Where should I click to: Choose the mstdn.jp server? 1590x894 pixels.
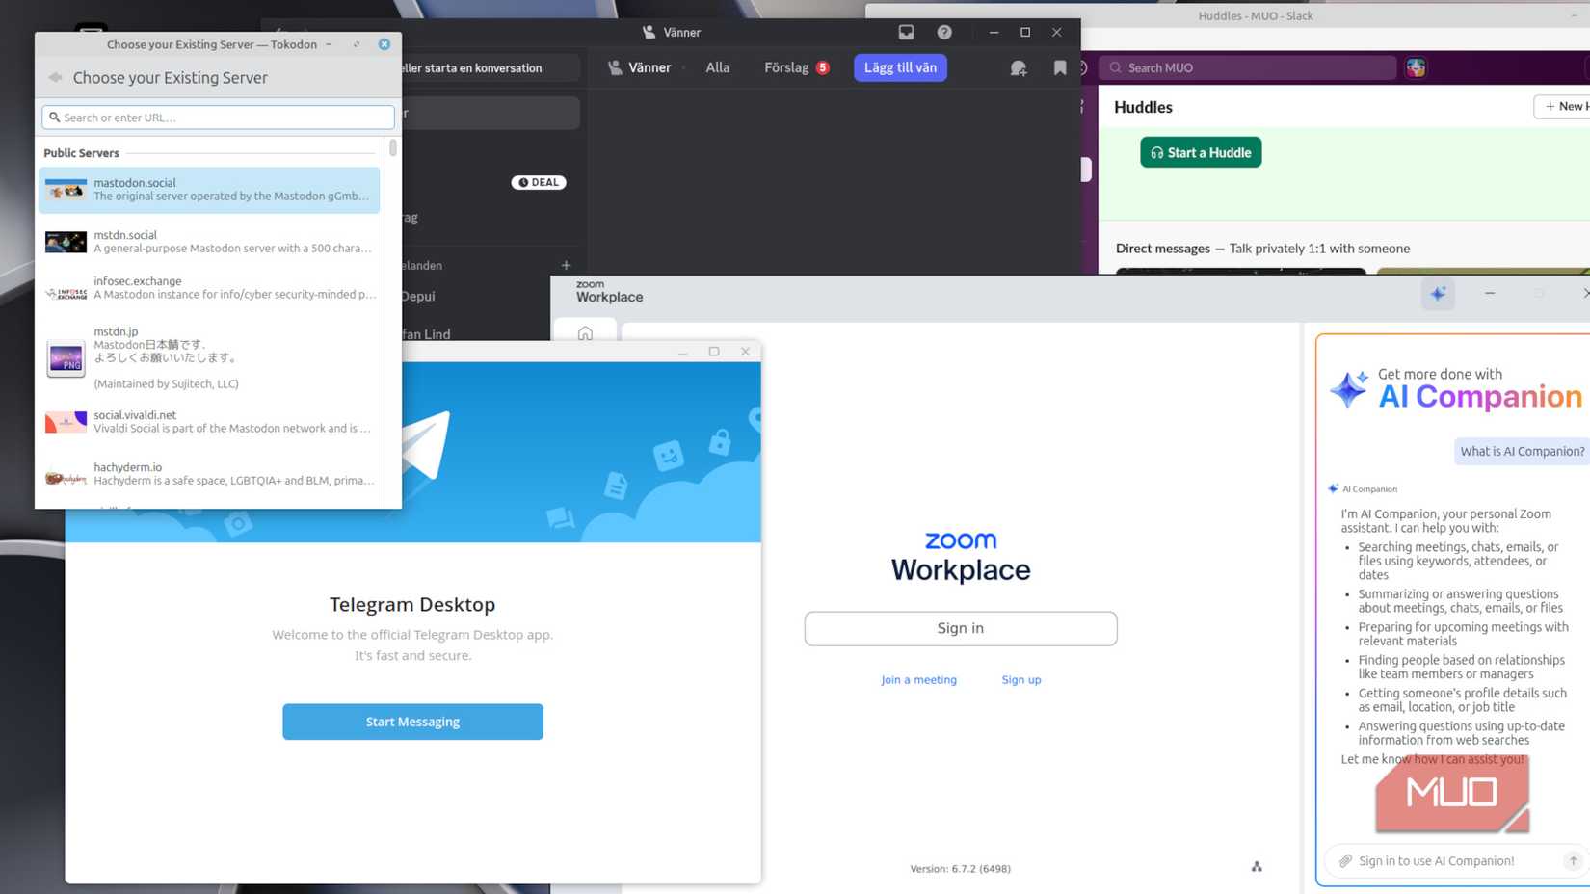209,357
